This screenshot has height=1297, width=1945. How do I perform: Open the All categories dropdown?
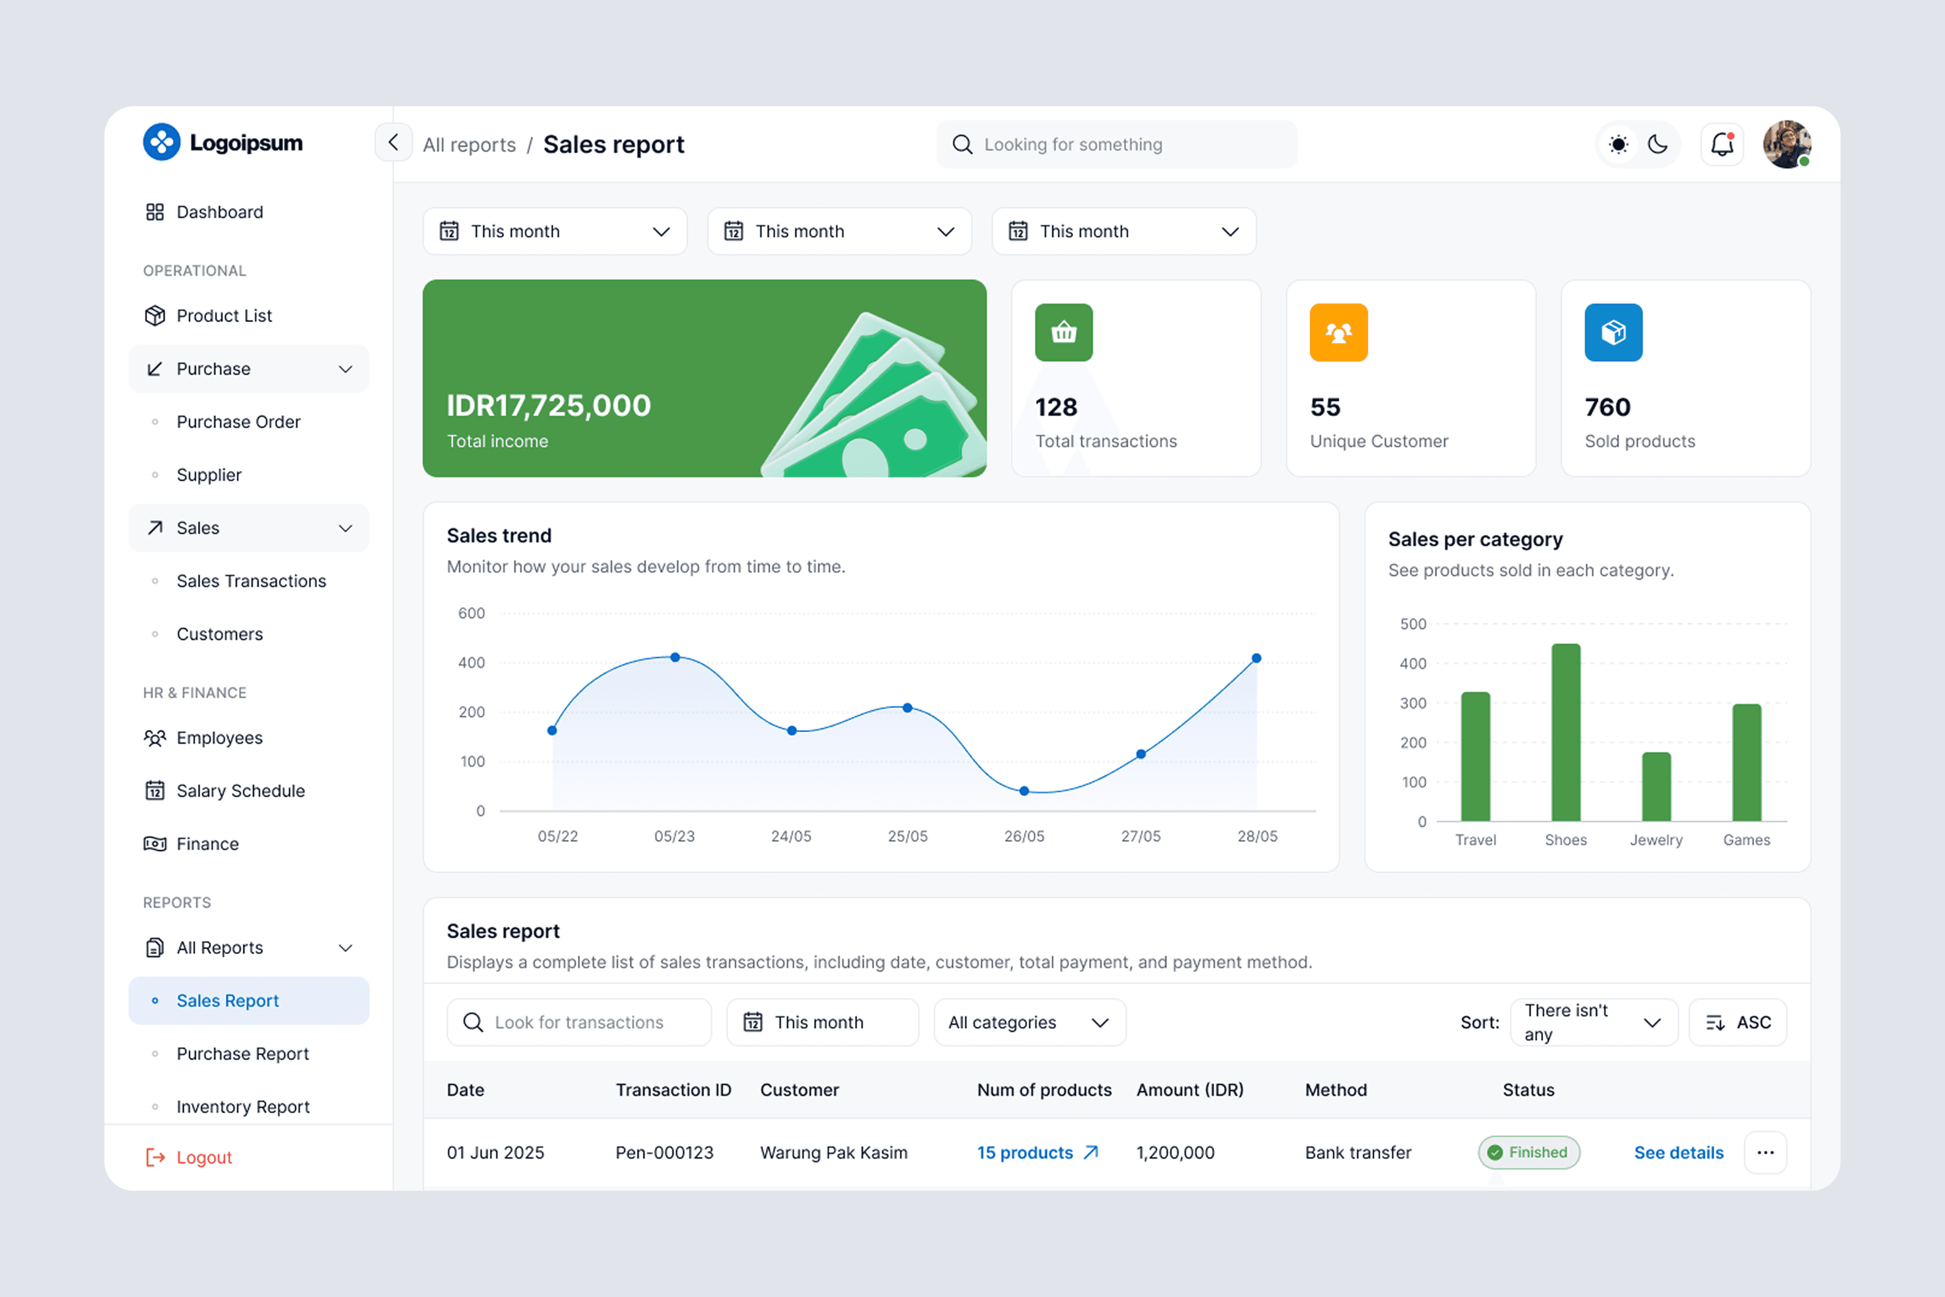[x=1029, y=1022]
